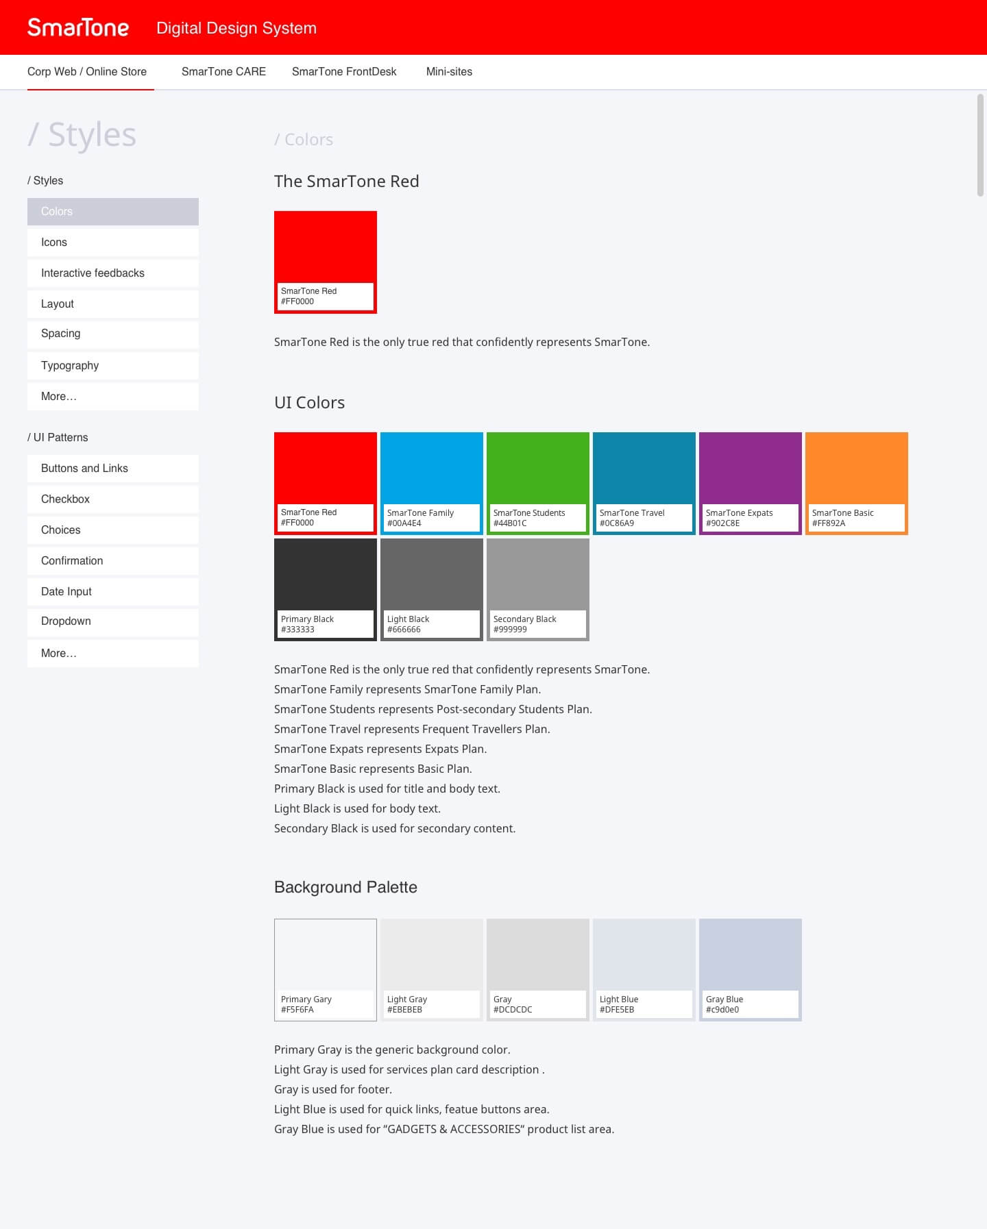Select the Date Input pattern
Viewport: 987px width, 1229px height.
(113, 592)
